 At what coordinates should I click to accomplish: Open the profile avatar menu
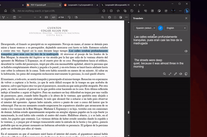point(173,11)
